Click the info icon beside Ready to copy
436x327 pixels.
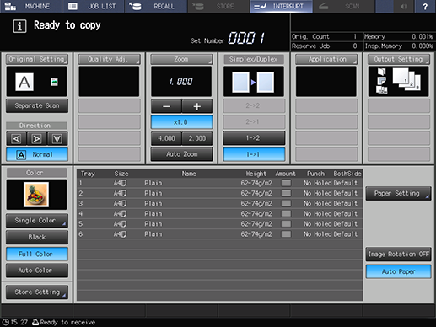[19, 26]
